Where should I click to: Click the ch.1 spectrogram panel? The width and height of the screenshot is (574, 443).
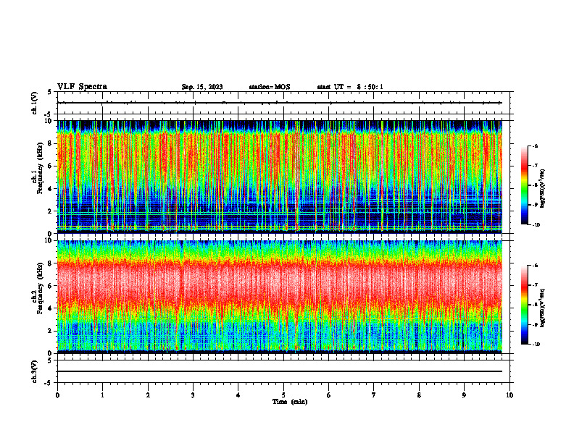click(280, 177)
